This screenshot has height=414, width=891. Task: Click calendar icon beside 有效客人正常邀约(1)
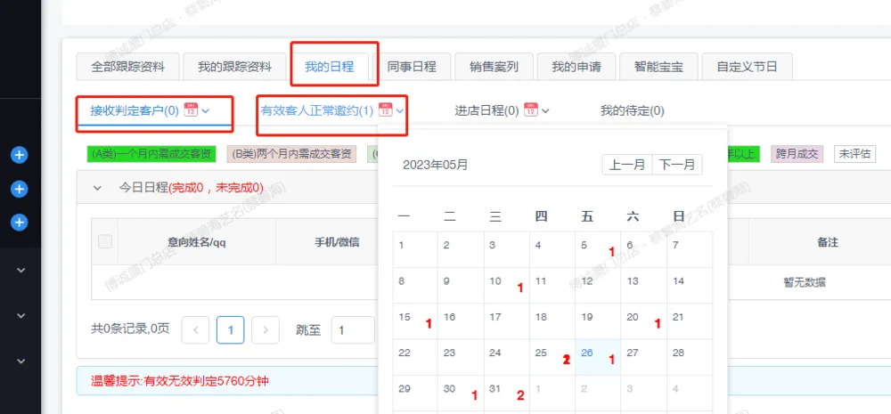click(x=385, y=110)
